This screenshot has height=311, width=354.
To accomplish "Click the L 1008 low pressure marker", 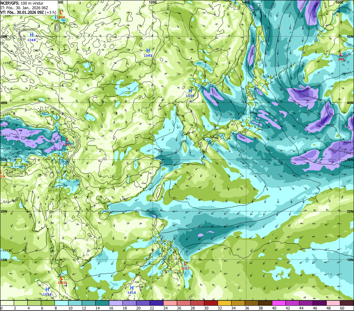I will tap(61, 280).
